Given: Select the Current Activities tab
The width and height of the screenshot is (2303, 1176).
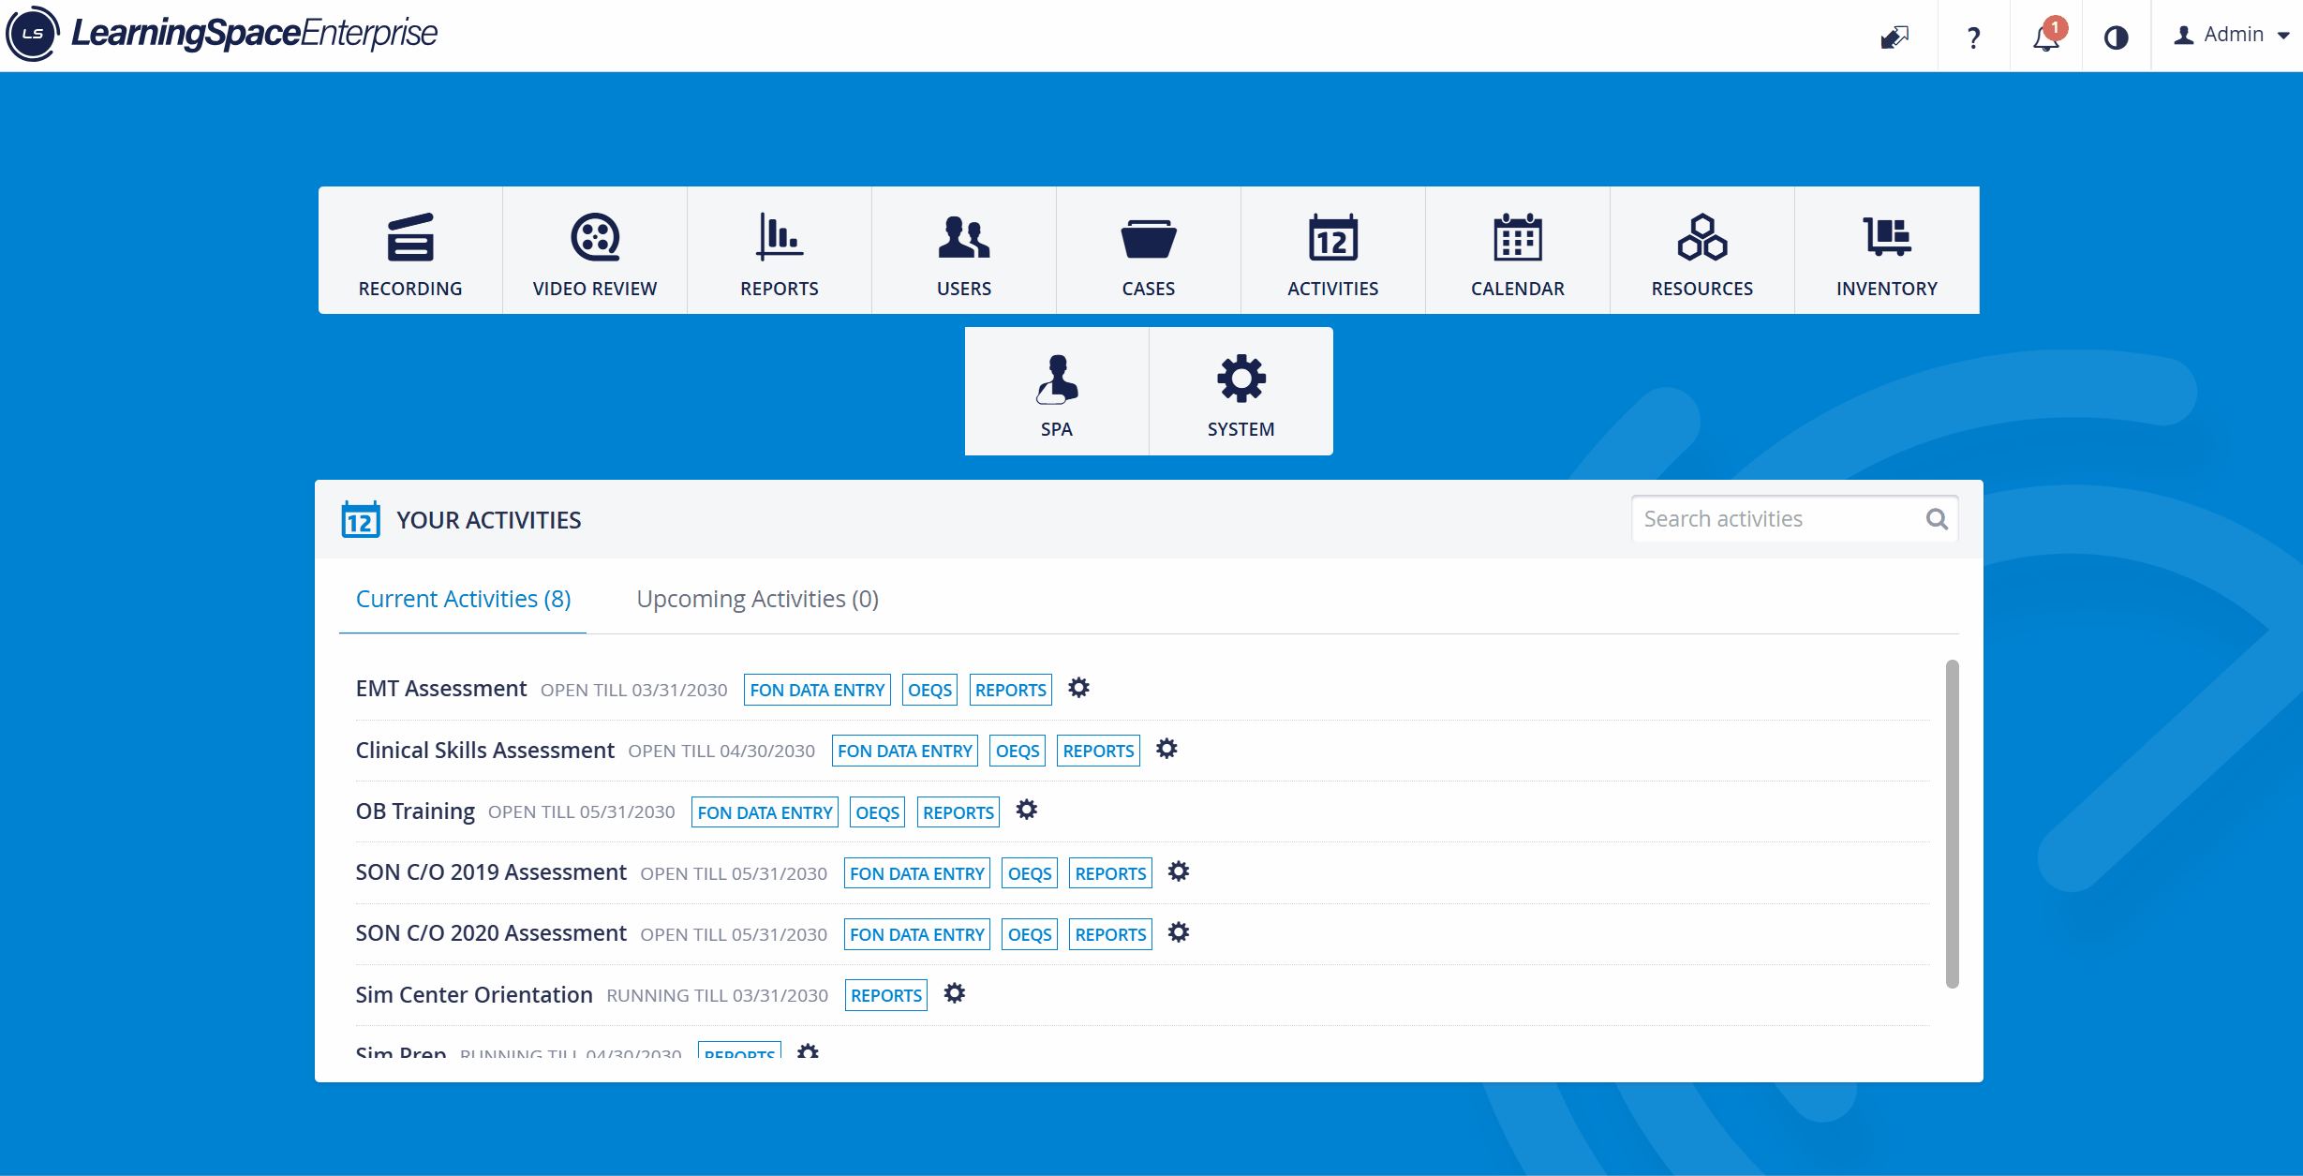Looking at the screenshot, I should click(463, 599).
